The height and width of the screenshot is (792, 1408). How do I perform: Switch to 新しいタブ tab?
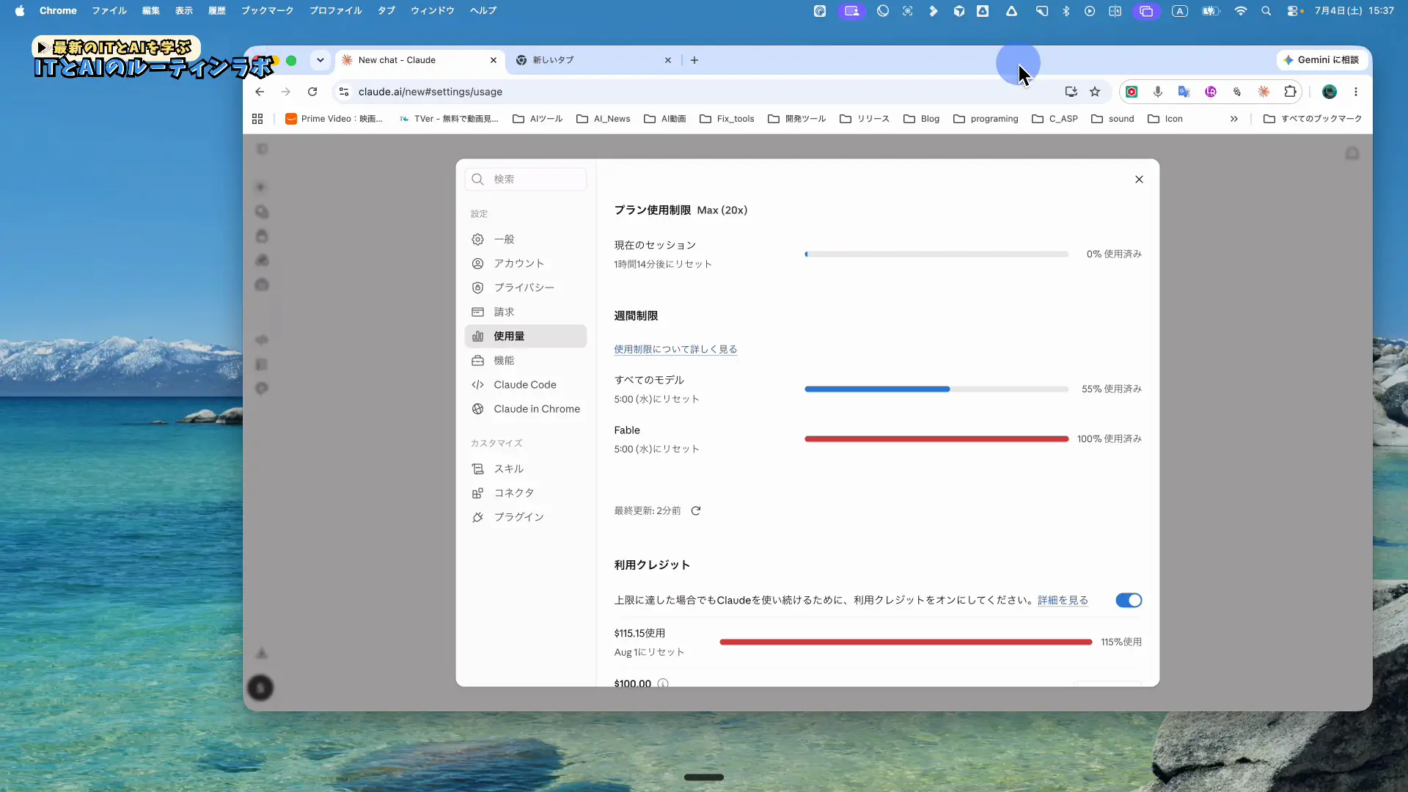click(593, 60)
